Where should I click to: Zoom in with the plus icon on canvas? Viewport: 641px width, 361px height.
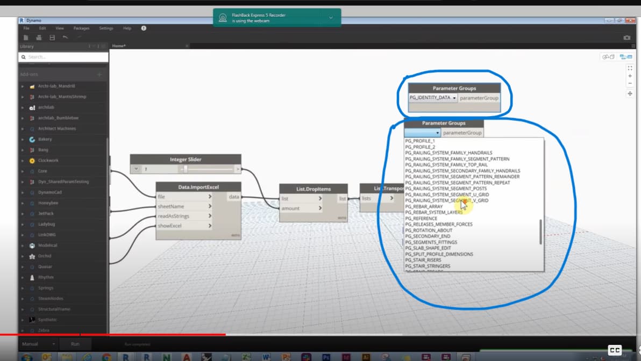(x=630, y=76)
